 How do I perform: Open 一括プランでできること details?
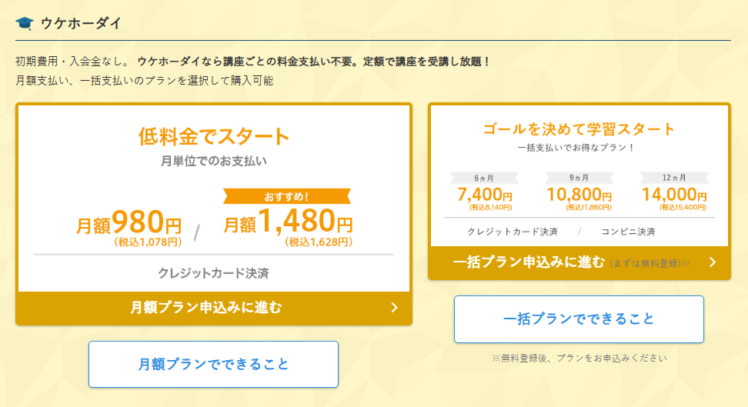click(x=579, y=319)
